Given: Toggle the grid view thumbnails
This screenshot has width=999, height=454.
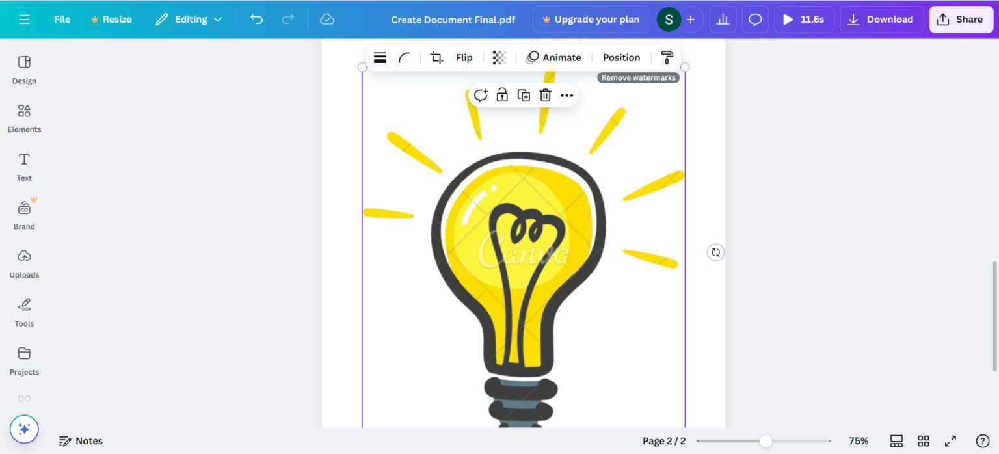Looking at the screenshot, I should click(923, 441).
